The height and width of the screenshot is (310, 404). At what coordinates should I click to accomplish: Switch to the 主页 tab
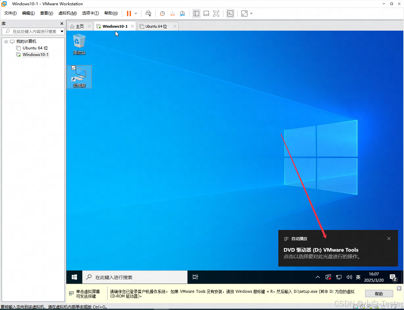coord(80,26)
